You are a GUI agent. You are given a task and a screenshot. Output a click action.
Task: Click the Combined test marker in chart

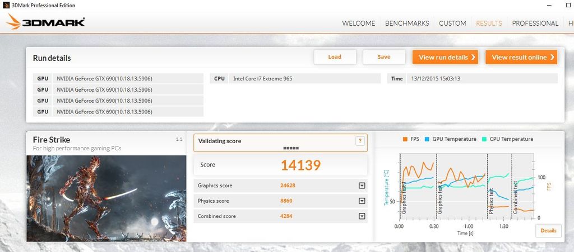point(516,197)
